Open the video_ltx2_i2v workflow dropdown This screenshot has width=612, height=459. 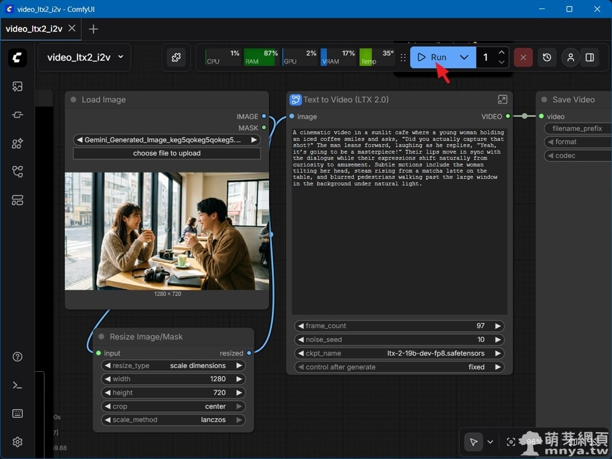click(x=121, y=57)
